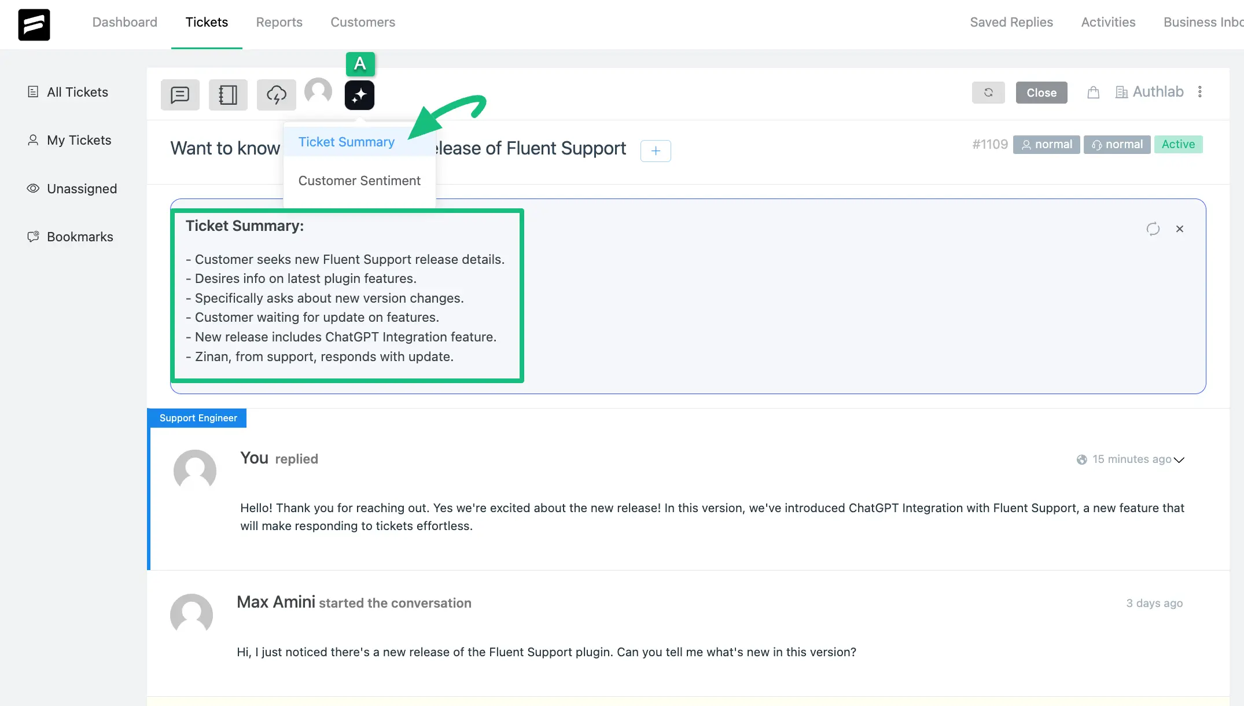Click the ticket title text
This screenshot has height=706, width=1244.
pyautogui.click(x=398, y=148)
